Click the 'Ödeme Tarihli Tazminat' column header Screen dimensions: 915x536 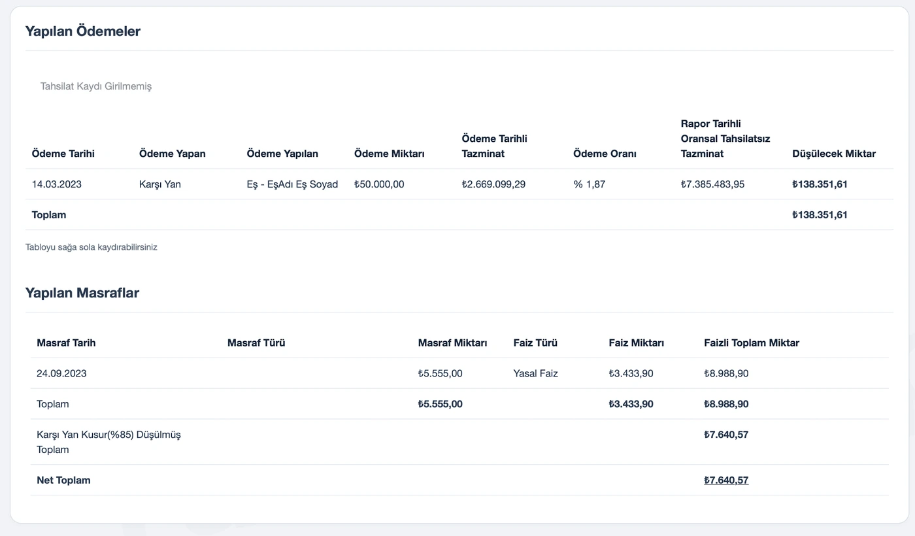point(495,146)
